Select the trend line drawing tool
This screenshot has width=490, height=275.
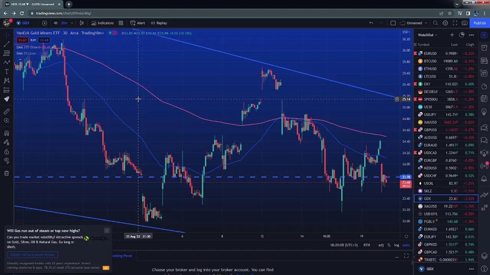(x=7, y=44)
